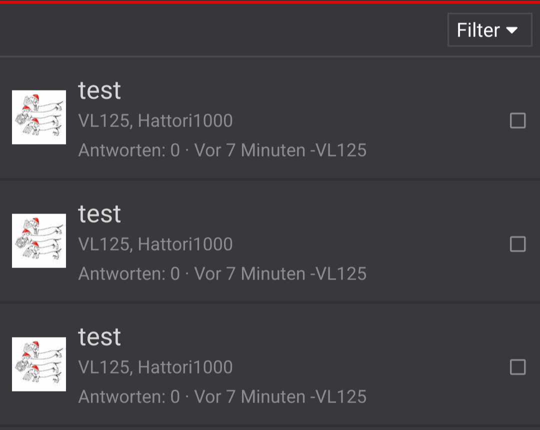
Task: Check the box on the third test conversation
Action: click(517, 367)
